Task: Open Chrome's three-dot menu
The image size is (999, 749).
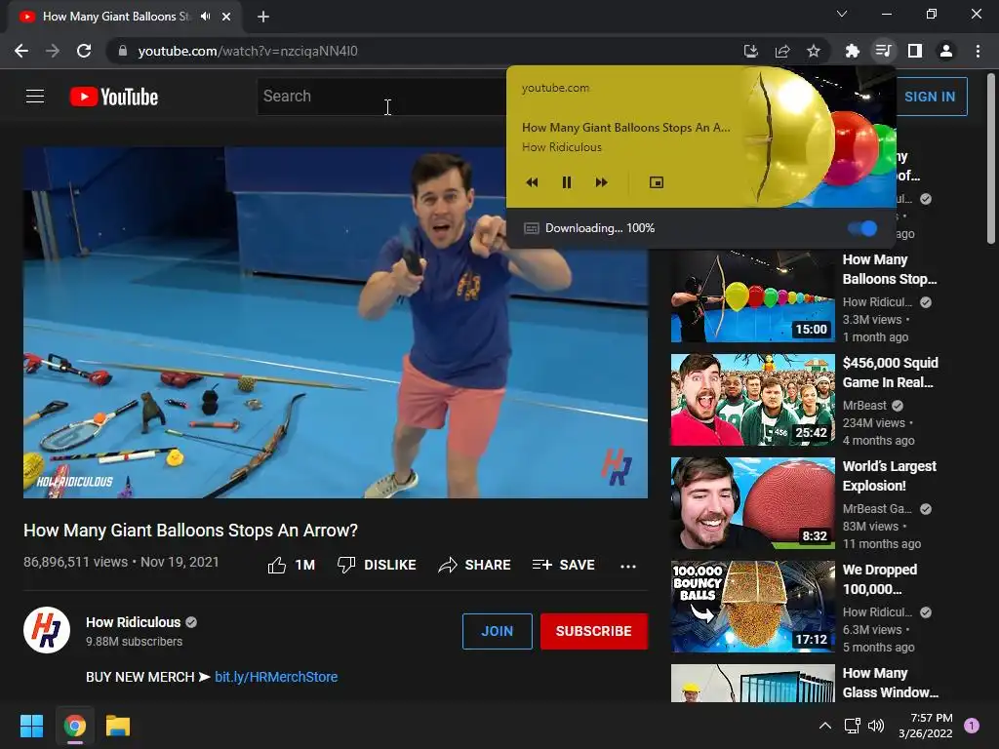Action: 978,51
